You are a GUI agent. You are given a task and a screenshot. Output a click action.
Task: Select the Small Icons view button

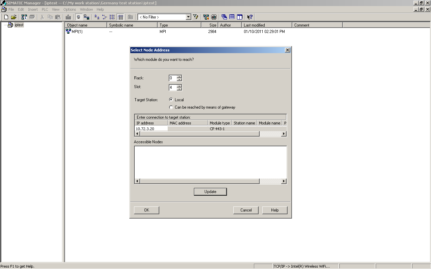pos(105,17)
